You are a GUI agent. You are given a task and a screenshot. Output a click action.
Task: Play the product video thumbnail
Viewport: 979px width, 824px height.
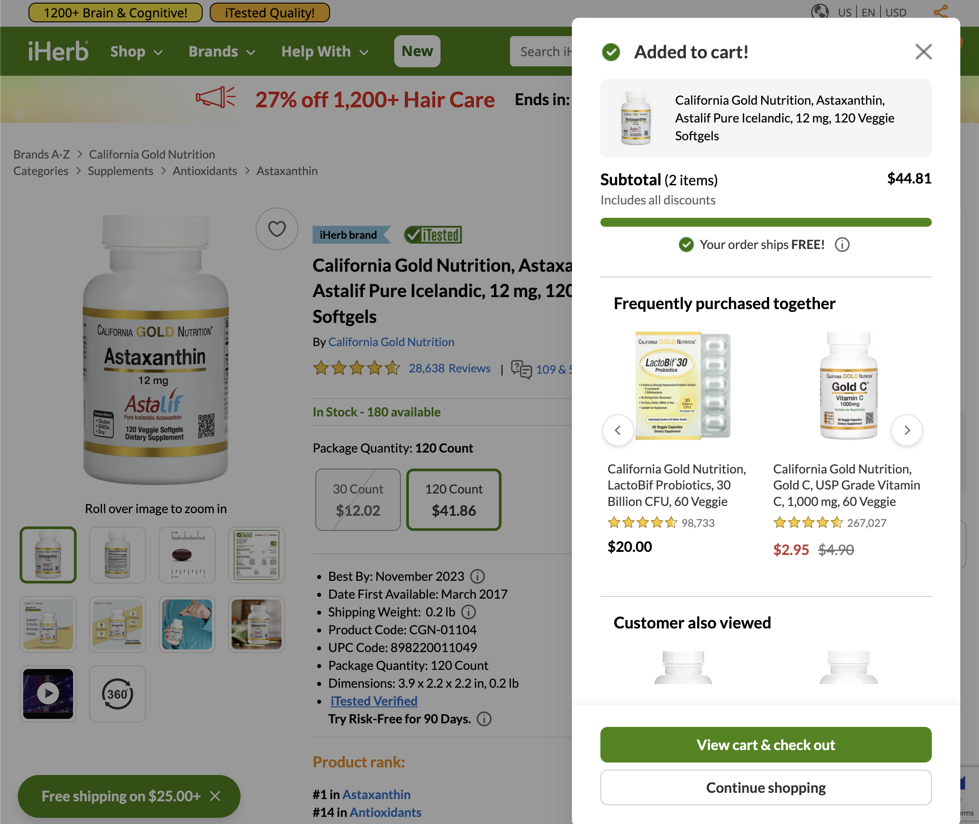point(48,694)
